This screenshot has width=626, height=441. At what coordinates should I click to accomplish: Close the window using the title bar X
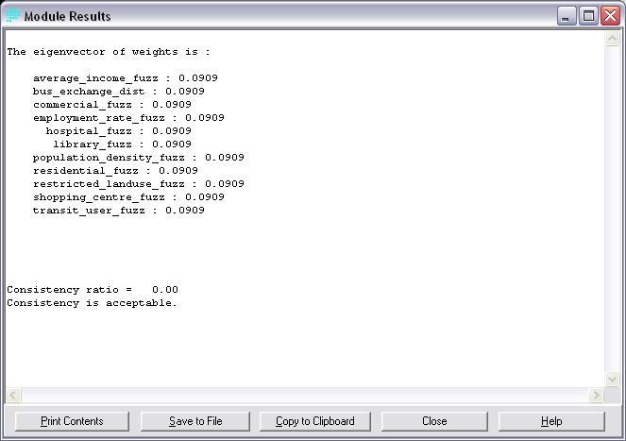point(608,16)
